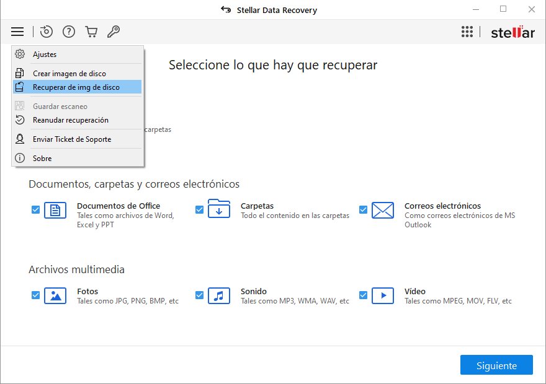Select Ajustes from the menu
Screen dimensions: 546x384
click(x=45, y=55)
